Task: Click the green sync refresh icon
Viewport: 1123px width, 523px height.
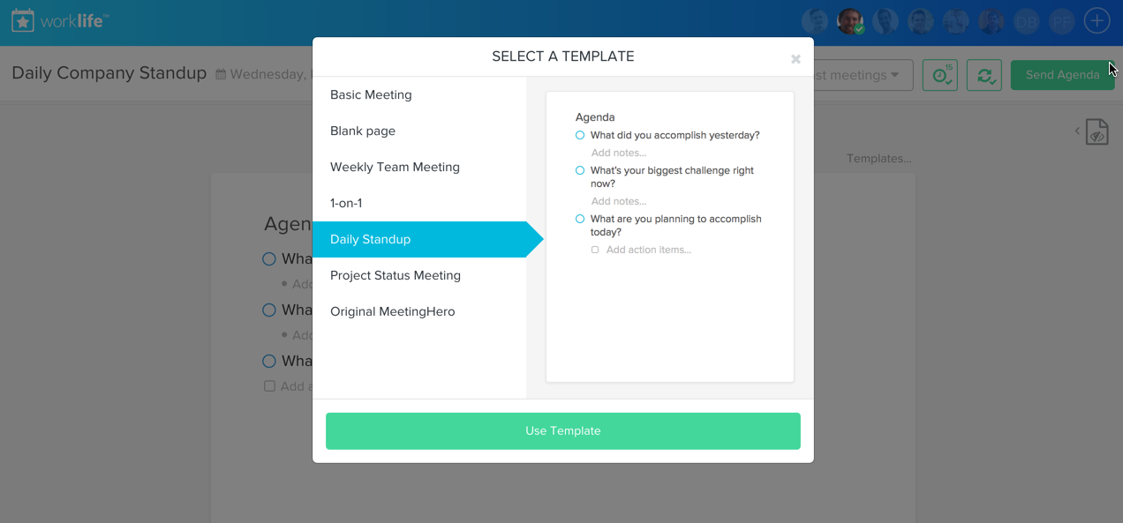Action: tap(984, 75)
